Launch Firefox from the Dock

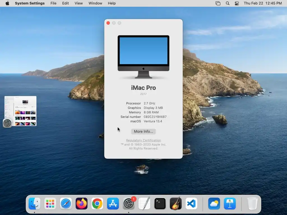(x=82, y=204)
